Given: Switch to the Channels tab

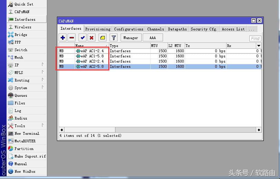Looking at the screenshot, I should (156, 29).
